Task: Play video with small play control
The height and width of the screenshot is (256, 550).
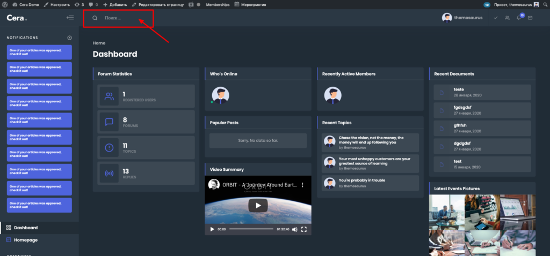Action: pyautogui.click(x=212, y=229)
